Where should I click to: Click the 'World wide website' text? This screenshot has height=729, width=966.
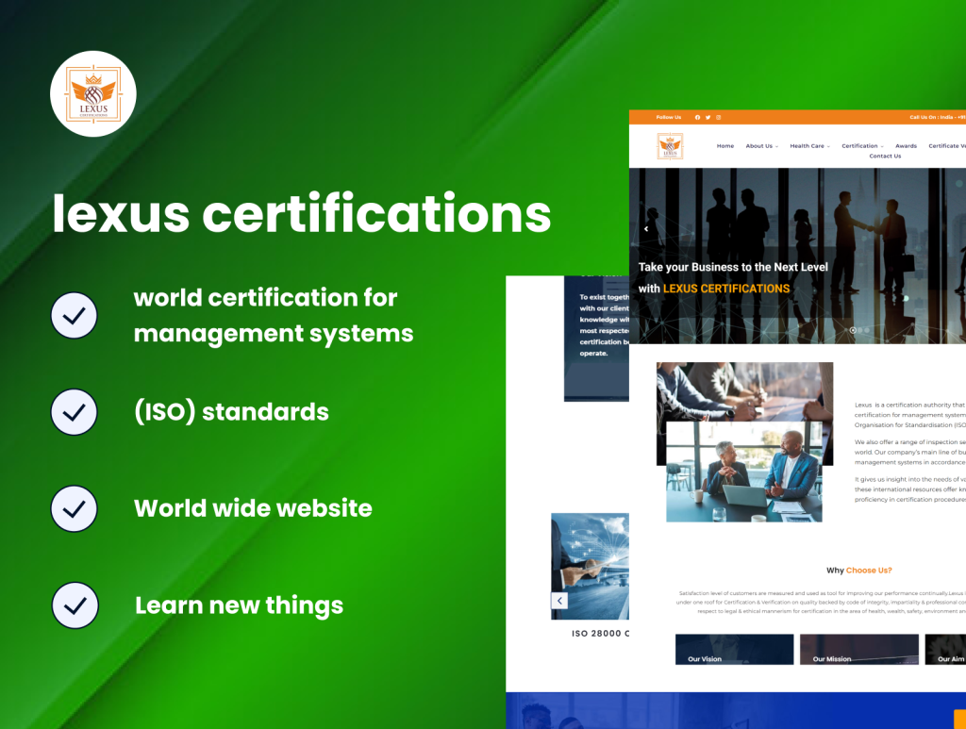tap(253, 508)
